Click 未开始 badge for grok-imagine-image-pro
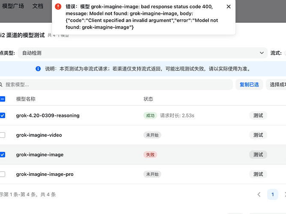The width and height of the screenshot is (286, 214). click(152, 174)
